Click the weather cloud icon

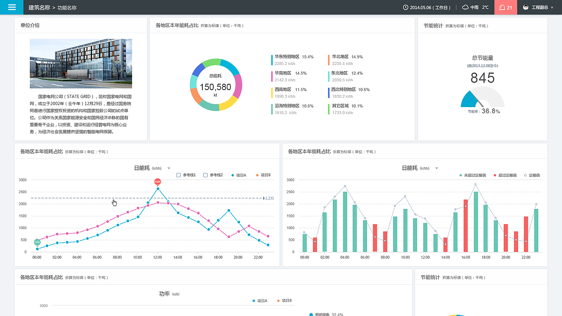pos(465,7)
